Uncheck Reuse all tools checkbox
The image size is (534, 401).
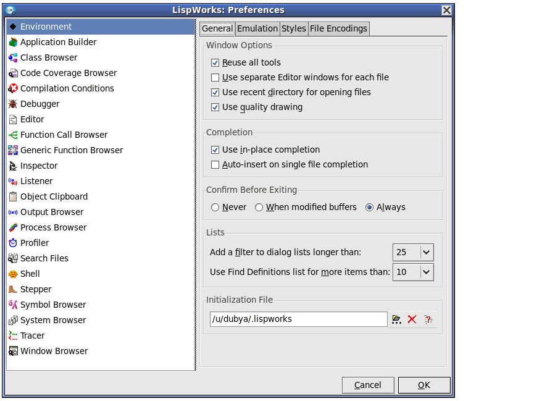(215, 62)
